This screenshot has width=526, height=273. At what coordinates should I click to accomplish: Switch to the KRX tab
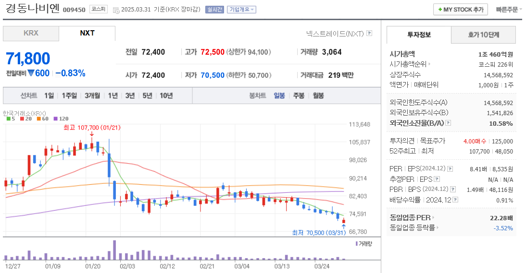coord(31,34)
